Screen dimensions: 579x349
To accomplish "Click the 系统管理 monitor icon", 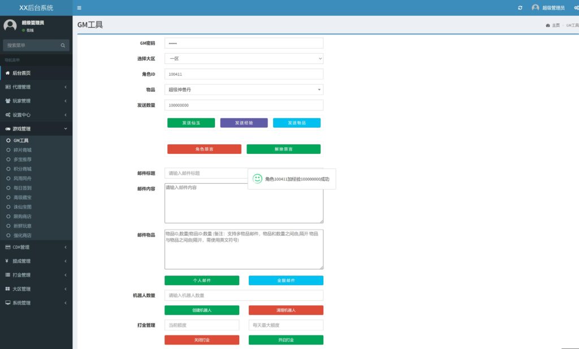I will tap(8, 303).
